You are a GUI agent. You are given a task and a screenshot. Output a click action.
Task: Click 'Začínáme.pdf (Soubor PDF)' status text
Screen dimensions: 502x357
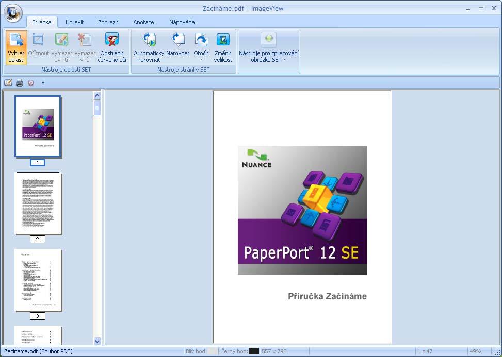point(38,351)
